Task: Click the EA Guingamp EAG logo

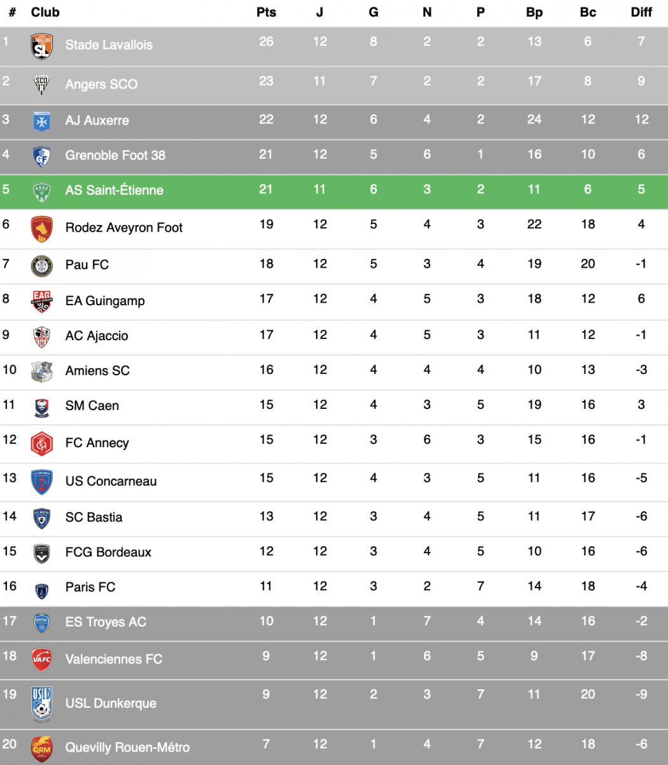Action: 41,301
